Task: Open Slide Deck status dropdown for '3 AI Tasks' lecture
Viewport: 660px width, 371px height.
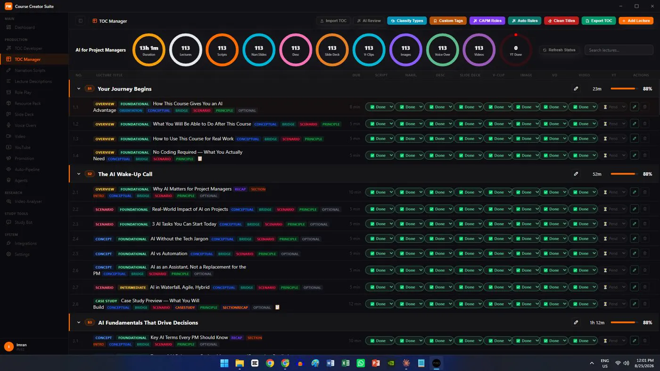Action: click(x=469, y=224)
